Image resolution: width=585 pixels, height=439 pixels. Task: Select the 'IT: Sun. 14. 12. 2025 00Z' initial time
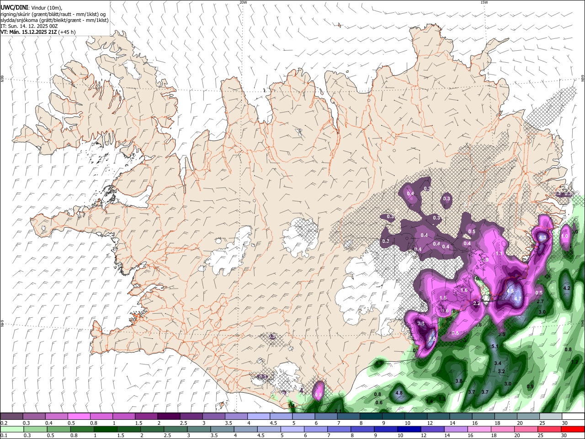pyautogui.click(x=30, y=26)
